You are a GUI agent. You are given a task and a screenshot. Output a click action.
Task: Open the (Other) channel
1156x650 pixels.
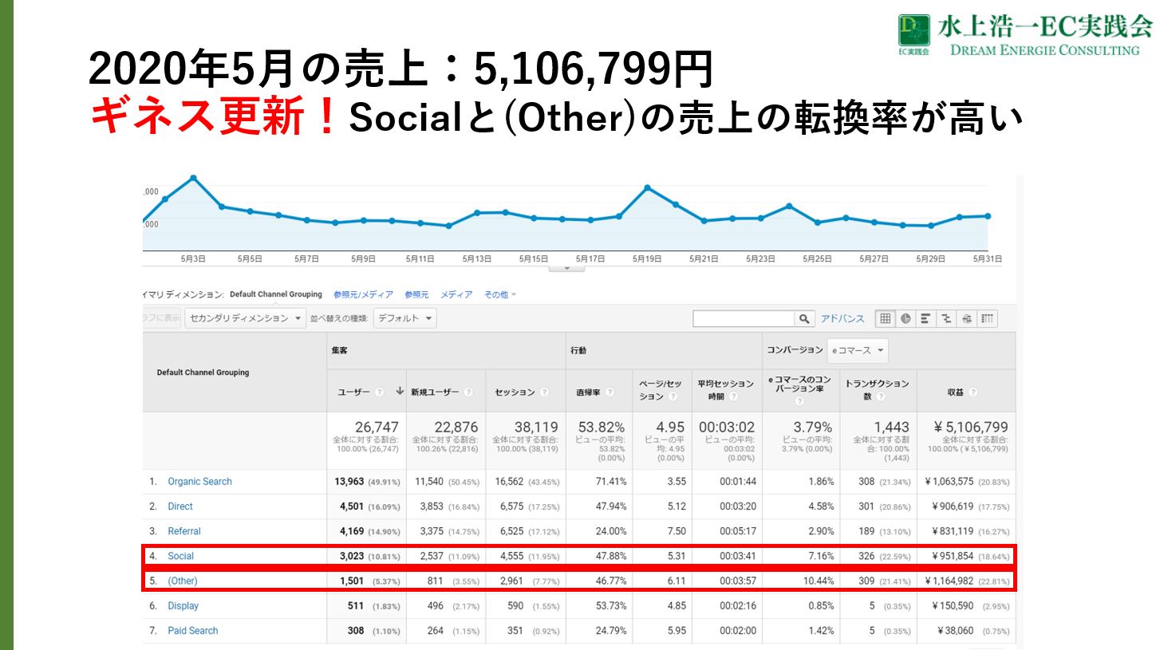click(183, 581)
